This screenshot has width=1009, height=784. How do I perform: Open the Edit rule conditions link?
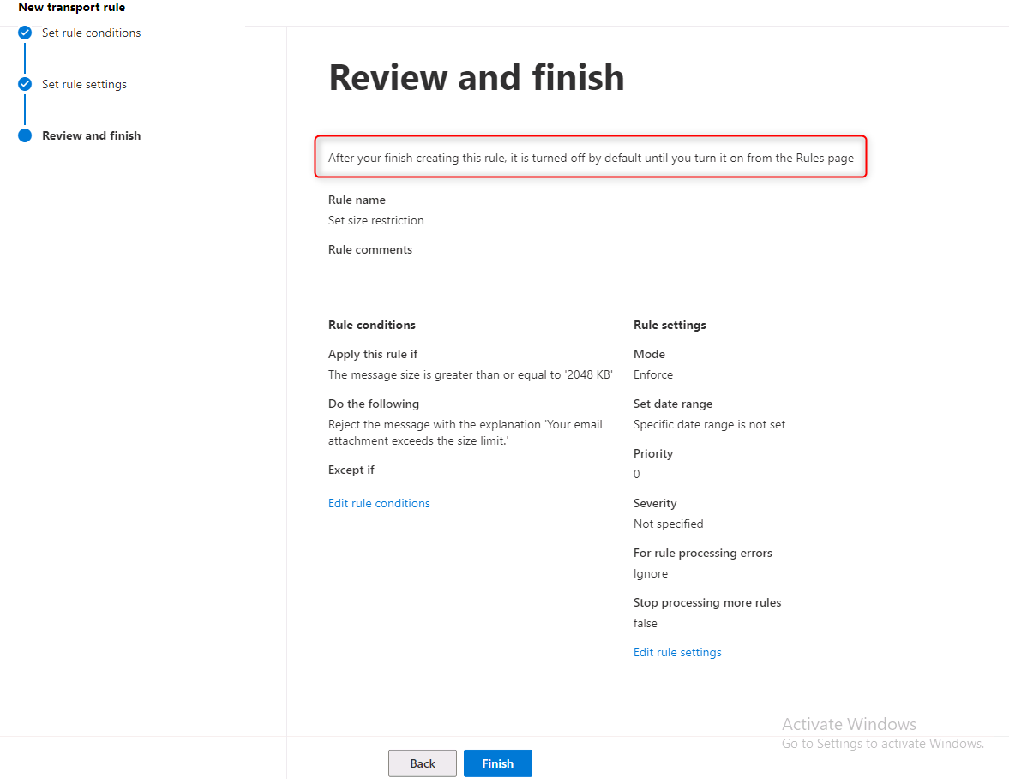pyautogui.click(x=379, y=504)
